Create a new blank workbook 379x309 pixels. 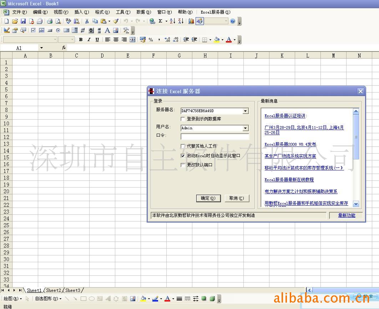tap(6, 21)
